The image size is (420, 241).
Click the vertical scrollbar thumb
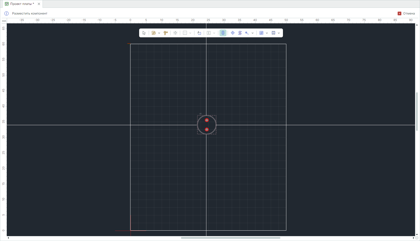(x=417, y=111)
